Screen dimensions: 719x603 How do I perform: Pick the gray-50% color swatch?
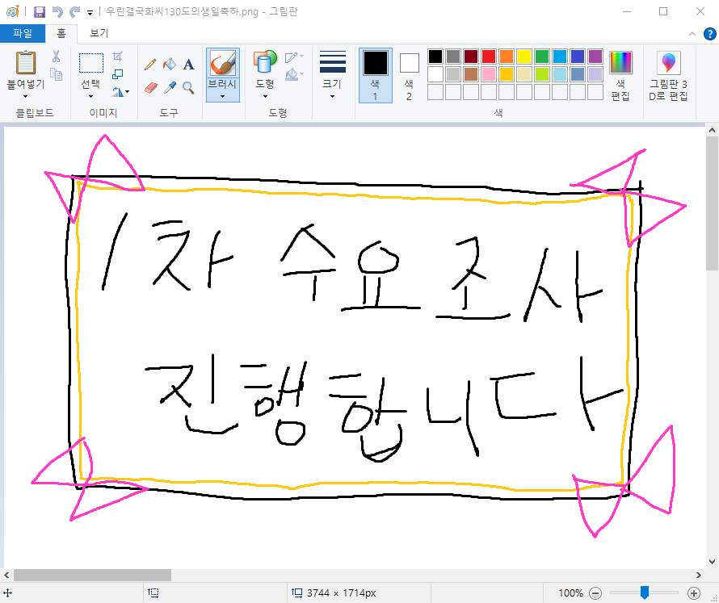(453, 57)
